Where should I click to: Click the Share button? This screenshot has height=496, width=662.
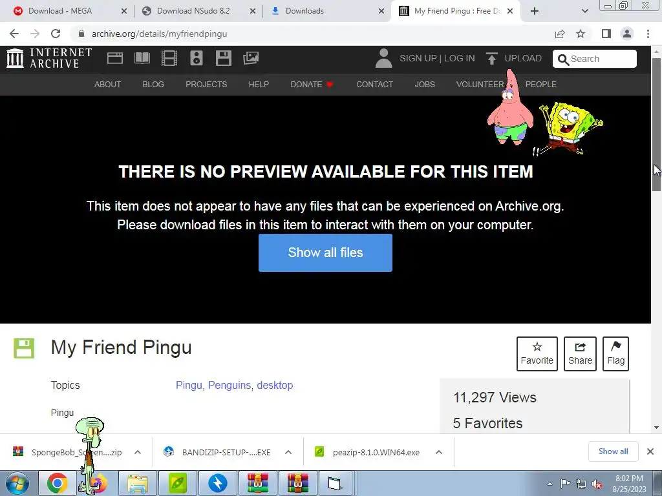(580, 354)
